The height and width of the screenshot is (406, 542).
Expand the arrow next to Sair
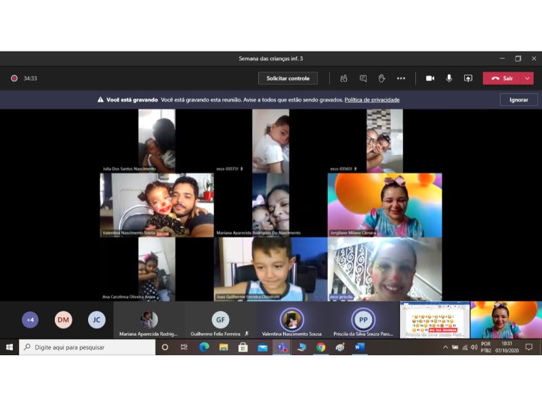click(526, 78)
